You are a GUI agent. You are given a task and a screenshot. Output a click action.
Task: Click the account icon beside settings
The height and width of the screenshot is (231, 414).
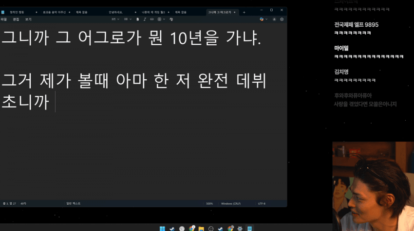[x=274, y=19]
